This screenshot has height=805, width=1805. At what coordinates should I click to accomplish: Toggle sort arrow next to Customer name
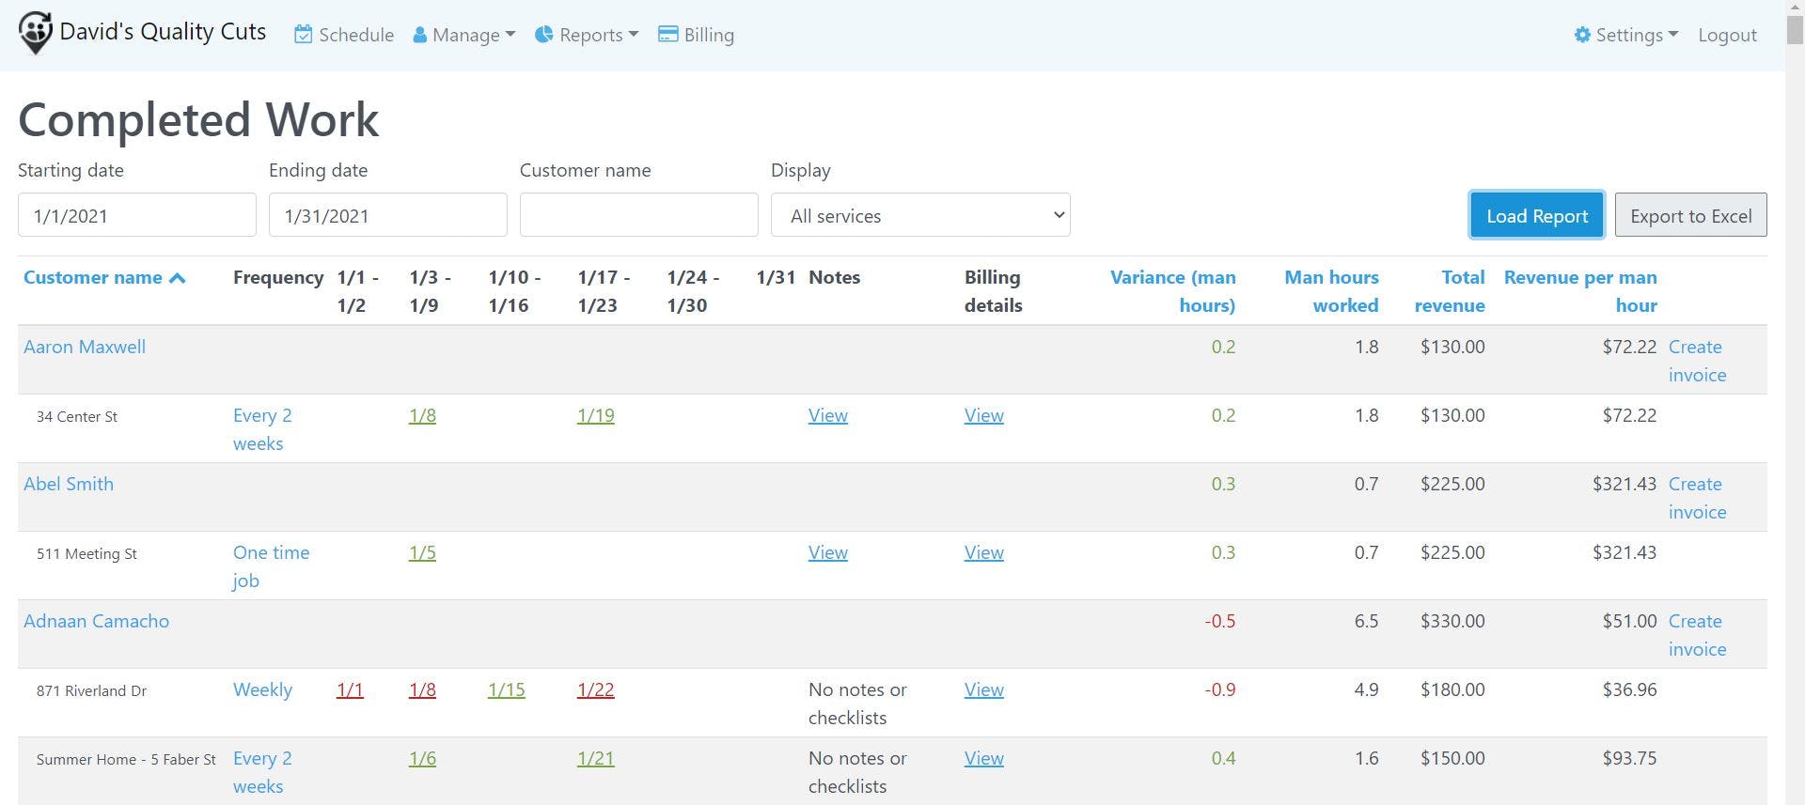(178, 278)
